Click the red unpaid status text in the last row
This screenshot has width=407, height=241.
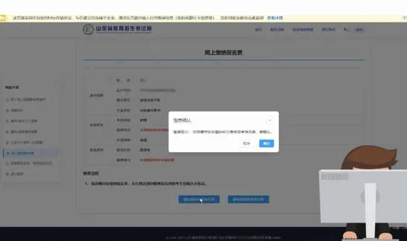[157, 160]
